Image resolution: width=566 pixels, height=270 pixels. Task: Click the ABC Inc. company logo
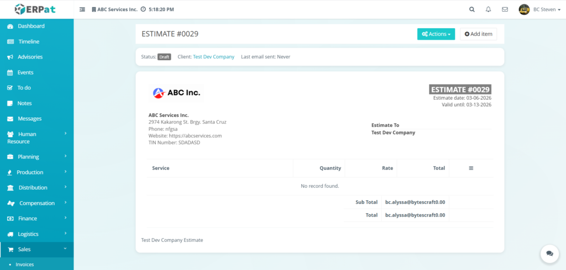tap(176, 93)
